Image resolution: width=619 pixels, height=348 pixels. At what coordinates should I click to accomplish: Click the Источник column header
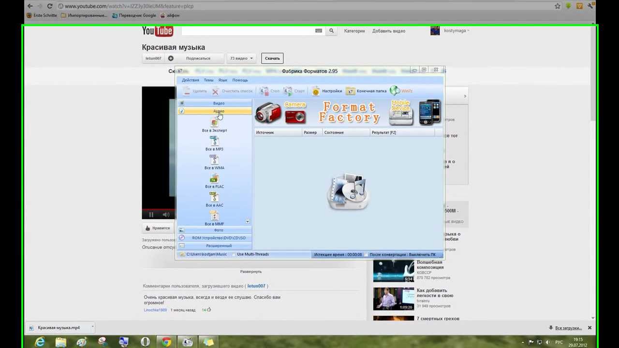(278, 132)
